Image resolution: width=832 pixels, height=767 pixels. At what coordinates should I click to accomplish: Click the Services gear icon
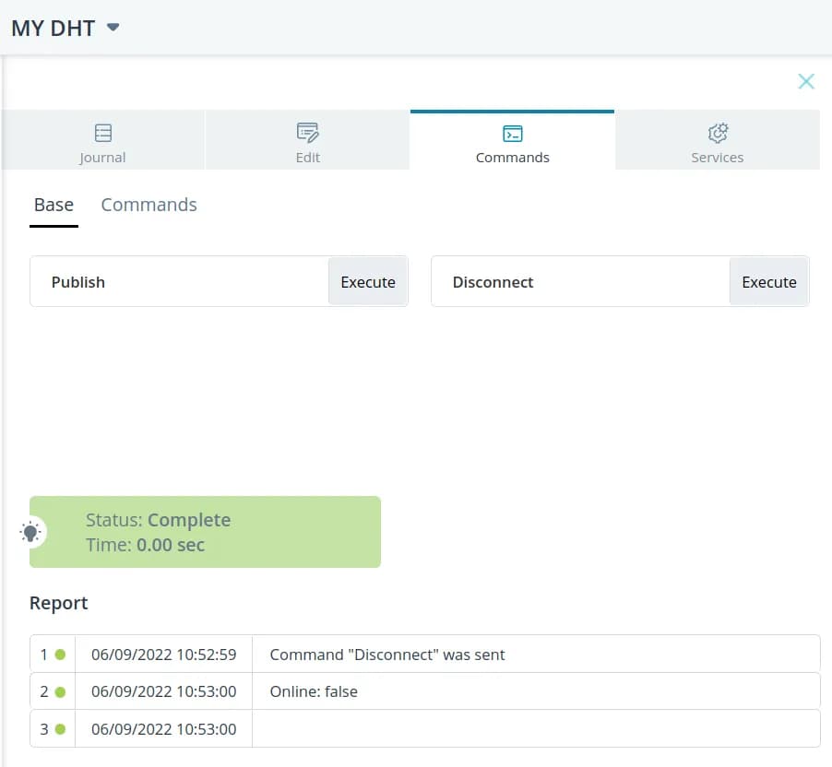pos(718,133)
